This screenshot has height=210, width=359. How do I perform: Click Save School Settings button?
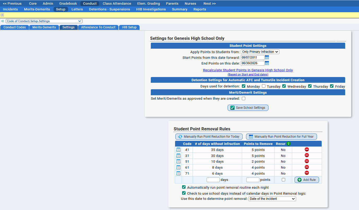pyautogui.click(x=248, y=108)
